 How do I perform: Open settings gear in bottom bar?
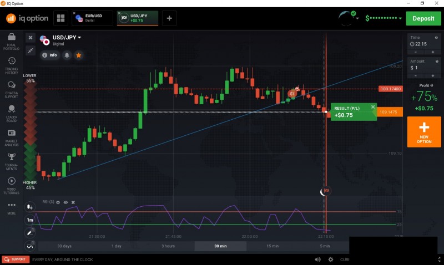(330, 259)
